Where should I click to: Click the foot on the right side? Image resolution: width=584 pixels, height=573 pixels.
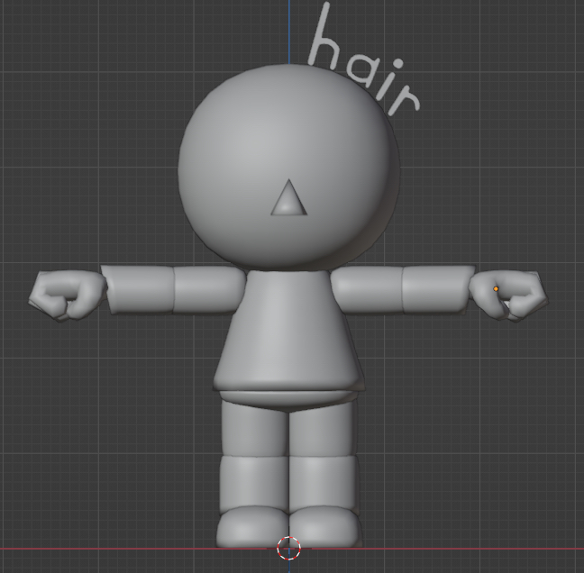point(324,526)
